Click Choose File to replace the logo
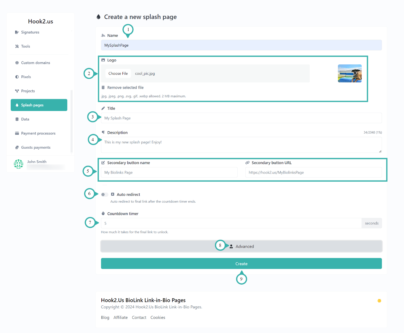The height and width of the screenshot is (333, 404). tap(118, 73)
